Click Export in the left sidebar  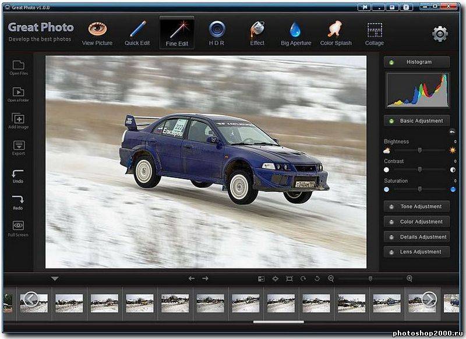click(18, 147)
